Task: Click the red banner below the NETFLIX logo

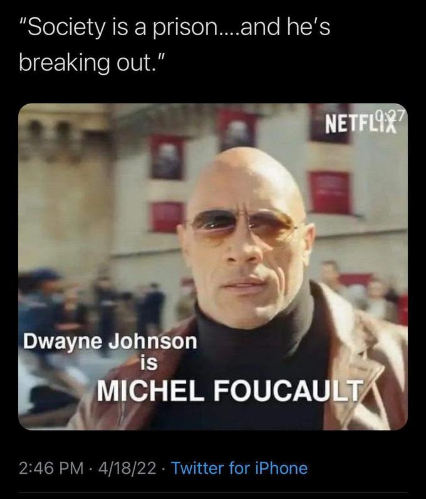Action: (x=330, y=193)
